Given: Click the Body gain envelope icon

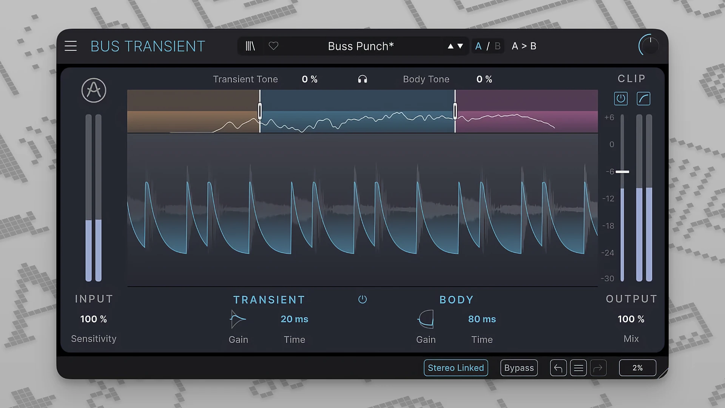Looking at the screenshot, I should click(426, 319).
